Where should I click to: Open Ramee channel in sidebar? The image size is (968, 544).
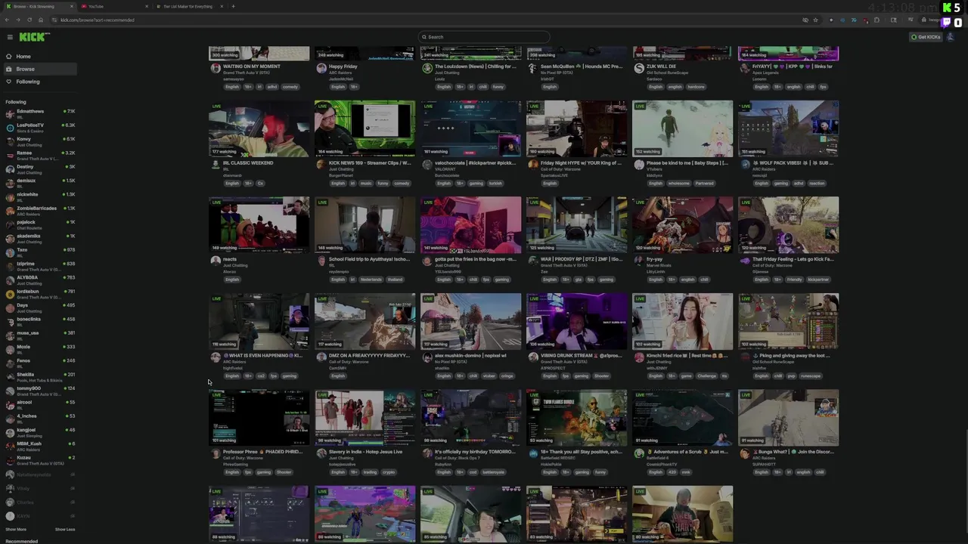coord(39,155)
